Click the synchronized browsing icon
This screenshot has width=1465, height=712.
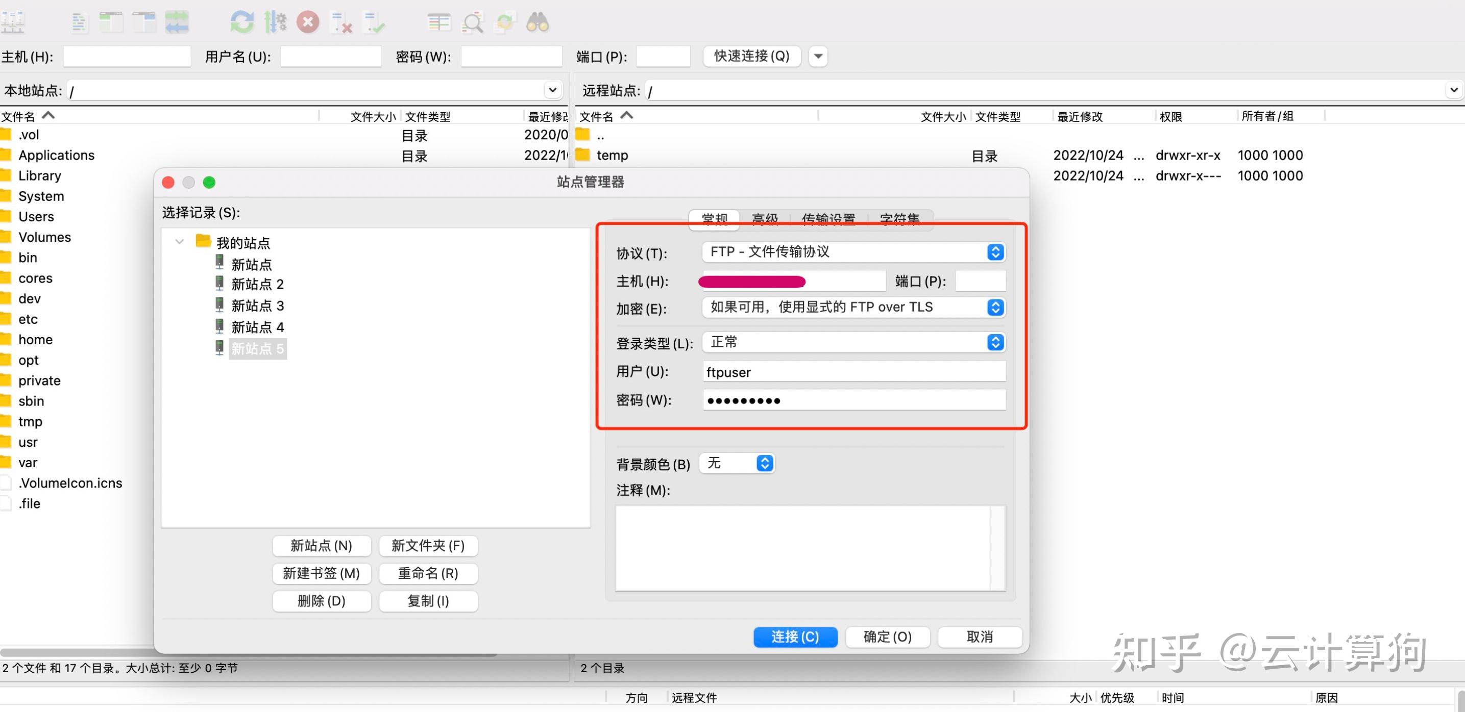[x=504, y=21]
